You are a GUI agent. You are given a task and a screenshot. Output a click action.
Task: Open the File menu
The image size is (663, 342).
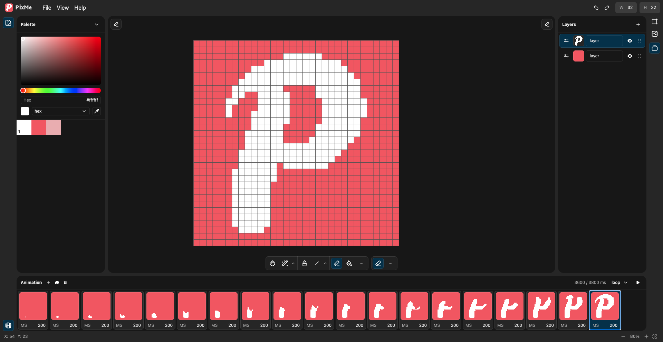pos(47,8)
